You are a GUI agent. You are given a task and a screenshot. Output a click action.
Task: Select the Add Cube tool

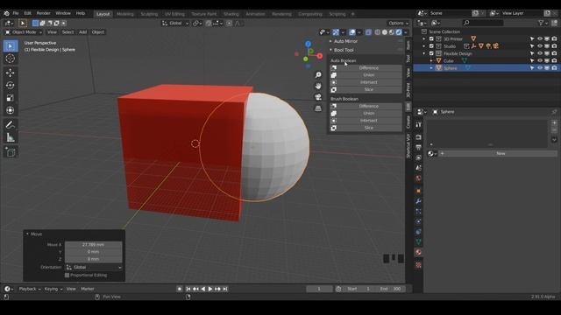coord(10,152)
